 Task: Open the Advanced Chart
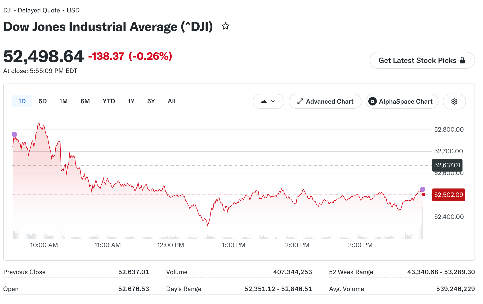325,102
